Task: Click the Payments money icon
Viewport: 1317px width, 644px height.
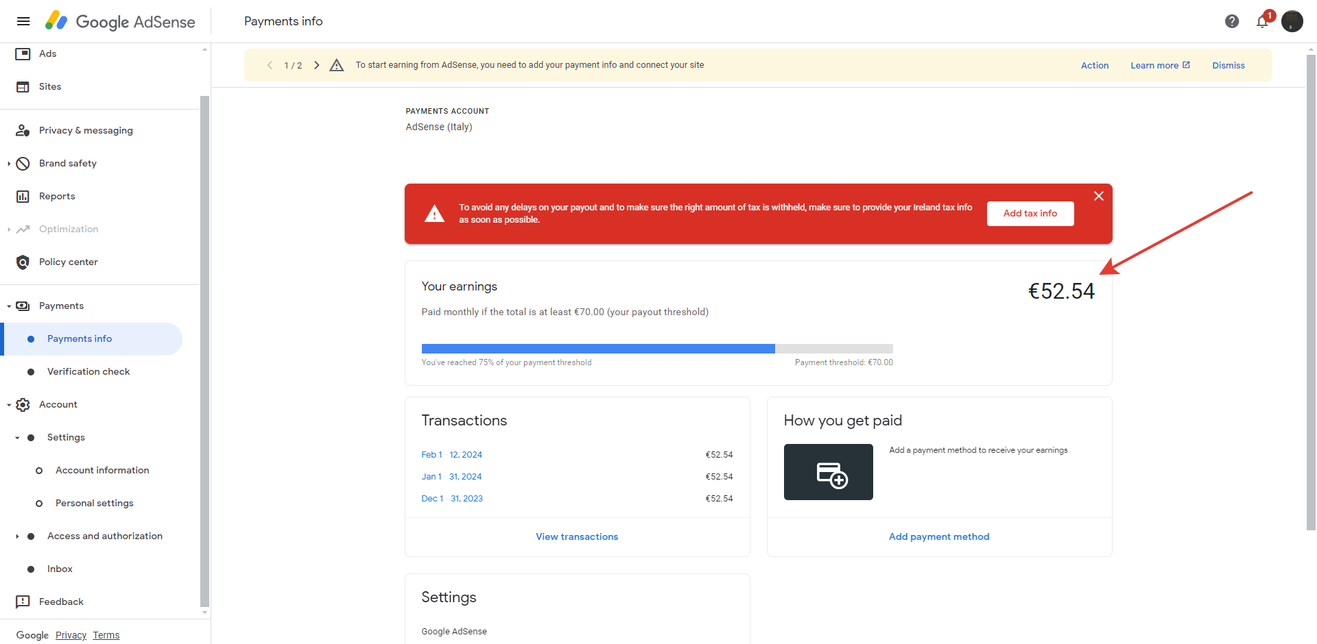Action: tap(23, 306)
